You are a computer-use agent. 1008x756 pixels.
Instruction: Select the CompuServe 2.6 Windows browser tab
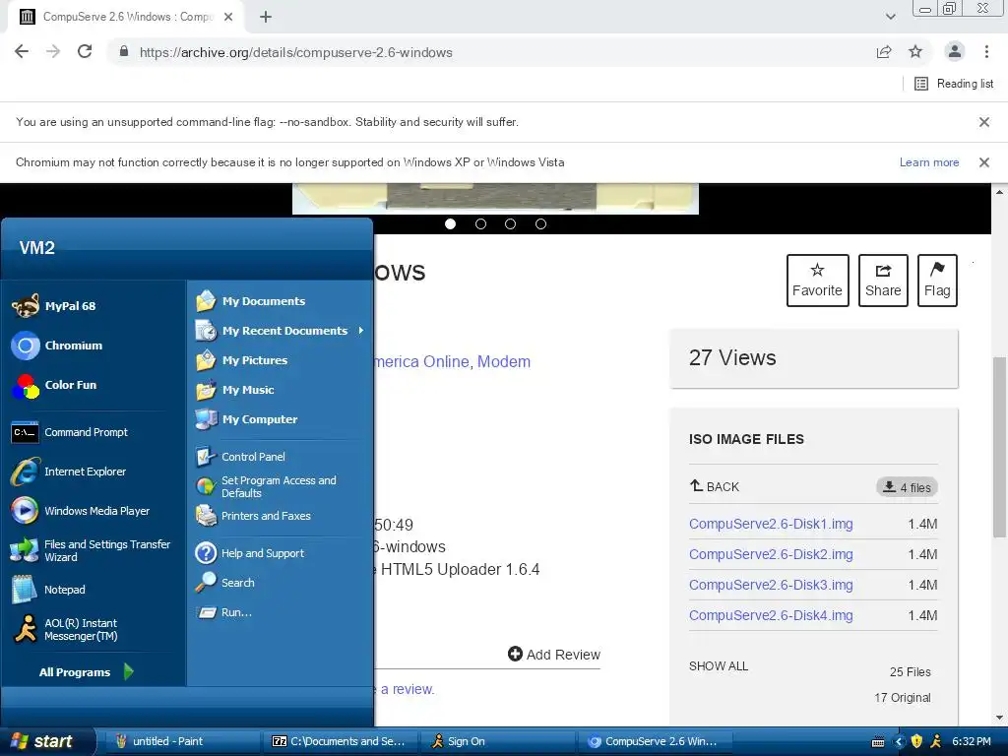[125, 17]
